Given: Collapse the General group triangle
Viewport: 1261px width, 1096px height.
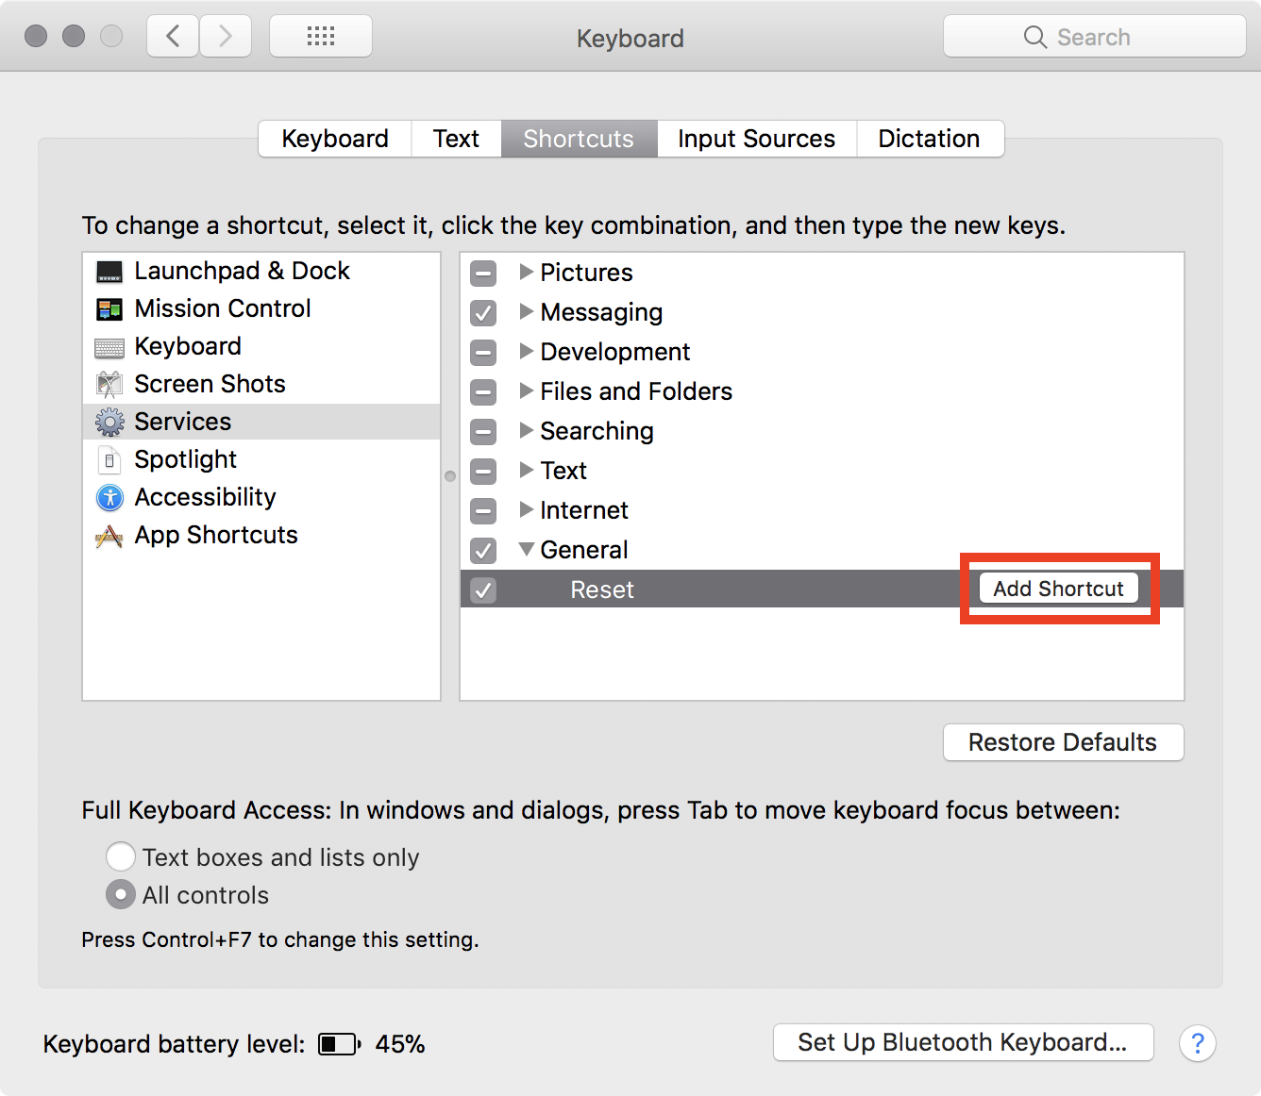Looking at the screenshot, I should [x=527, y=549].
